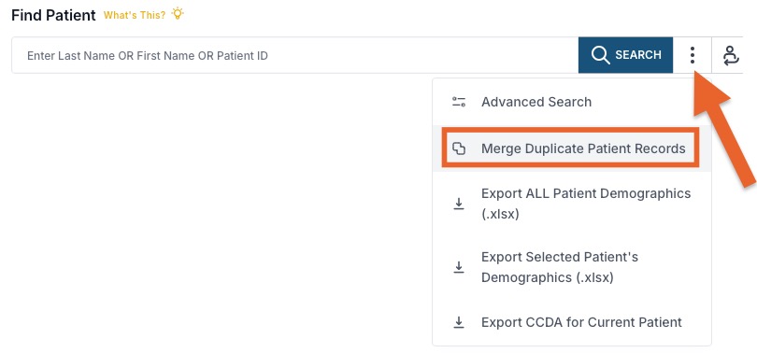Click download icon for Selected Patient's Demographics

click(x=459, y=267)
